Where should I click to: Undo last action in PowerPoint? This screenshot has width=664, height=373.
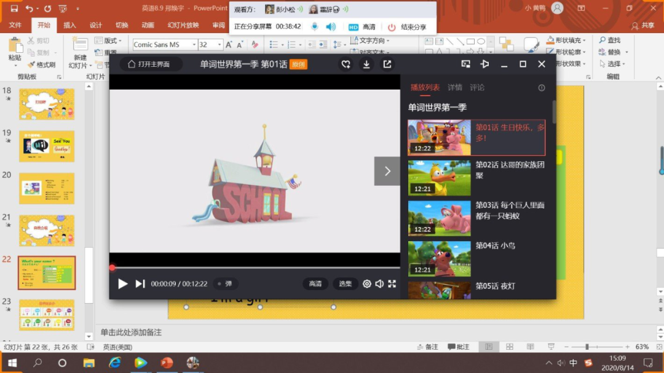29,9
